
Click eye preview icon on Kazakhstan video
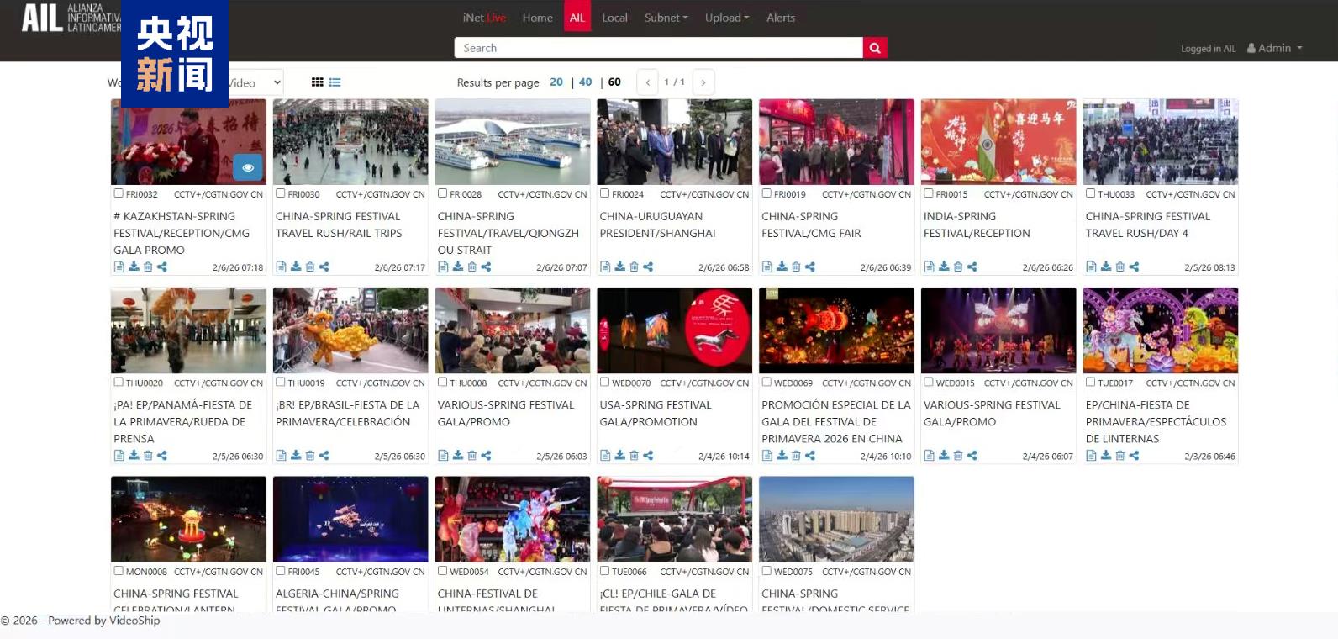tap(248, 167)
